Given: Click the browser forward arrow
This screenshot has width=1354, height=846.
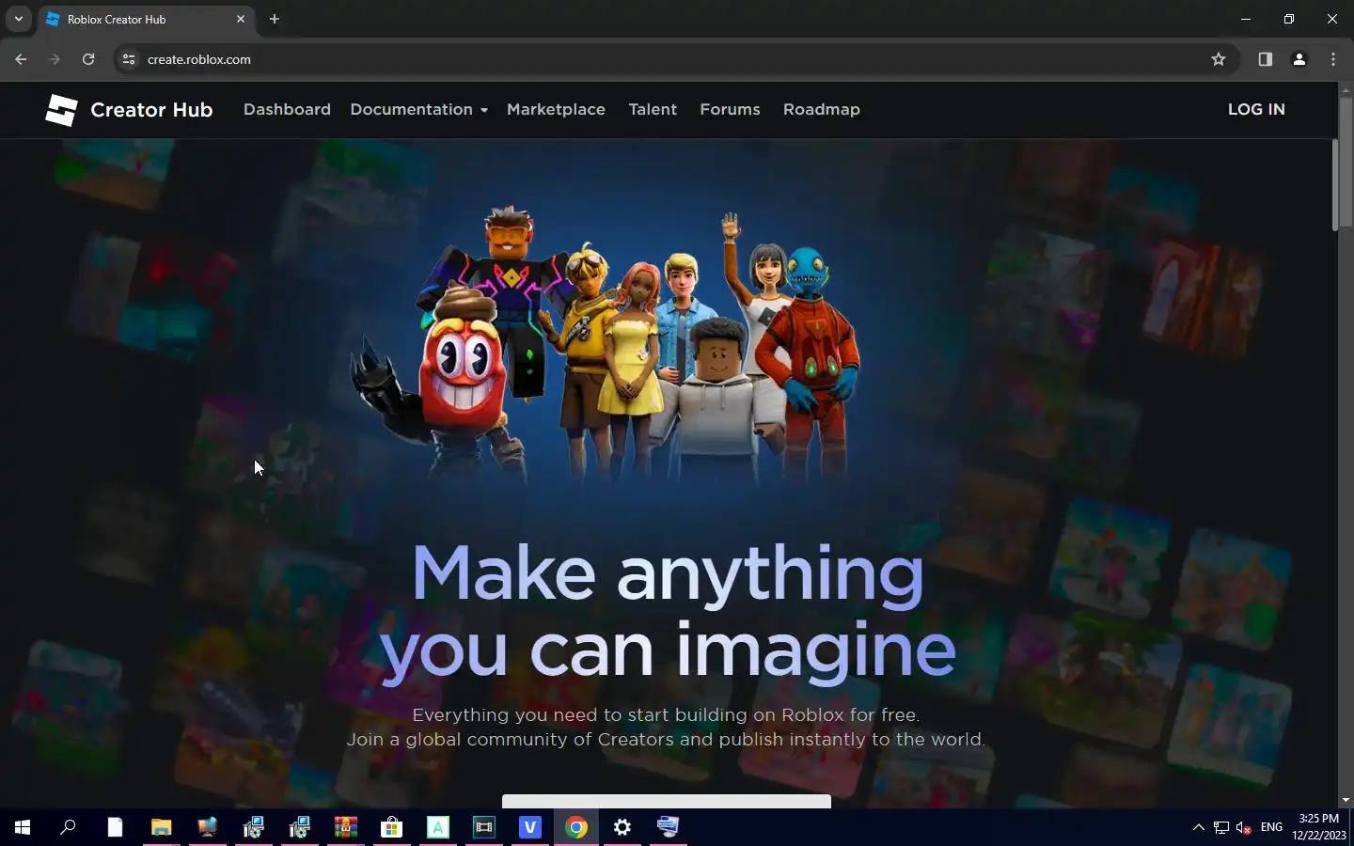Looking at the screenshot, I should pos(55,59).
